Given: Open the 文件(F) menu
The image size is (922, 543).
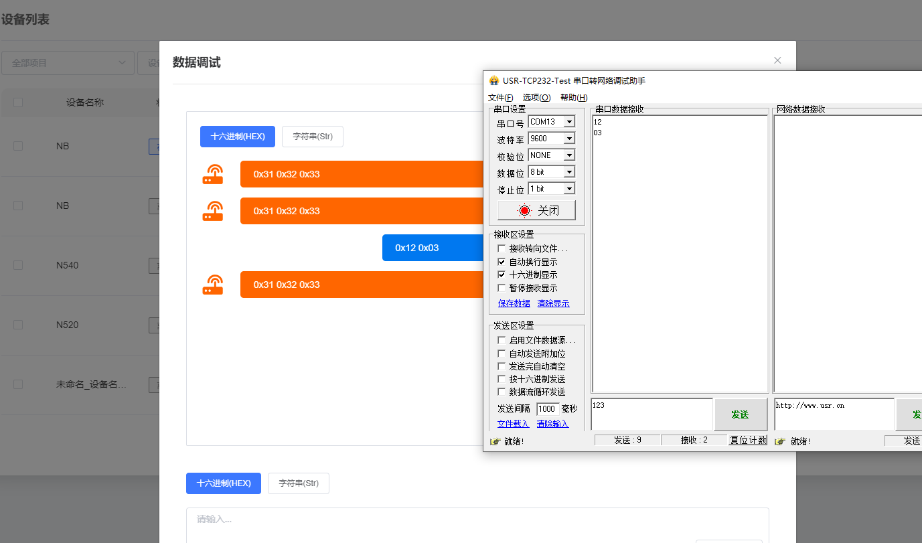Looking at the screenshot, I should click(x=501, y=98).
